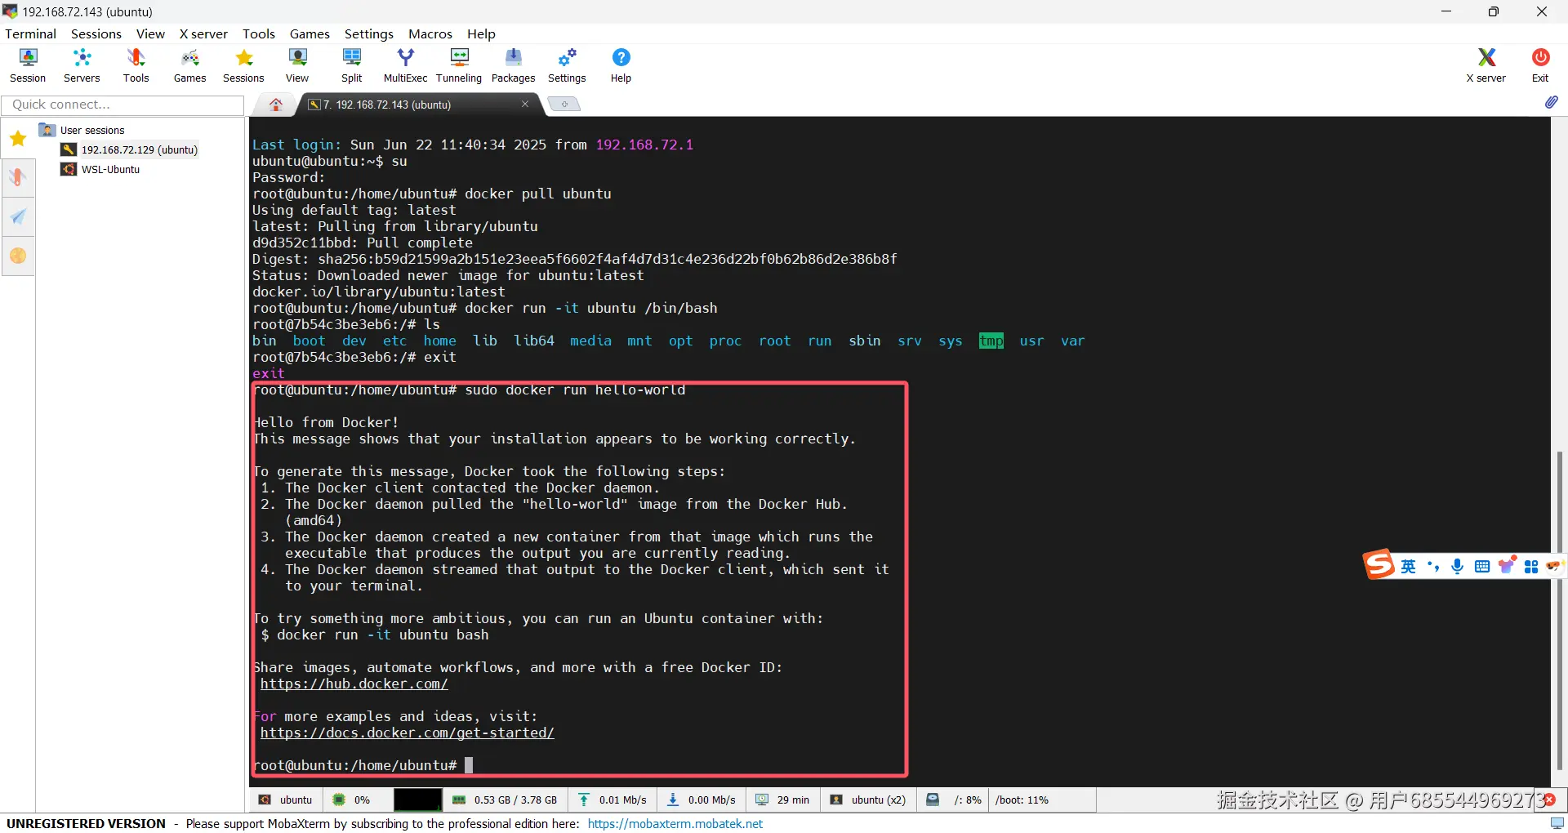
Task: Open the Help menu
Action: pos(481,33)
